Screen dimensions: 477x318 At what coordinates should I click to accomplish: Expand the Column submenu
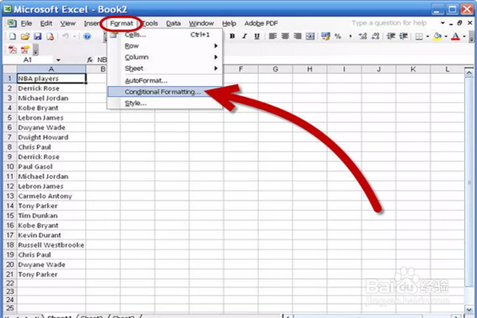point(165,57)
